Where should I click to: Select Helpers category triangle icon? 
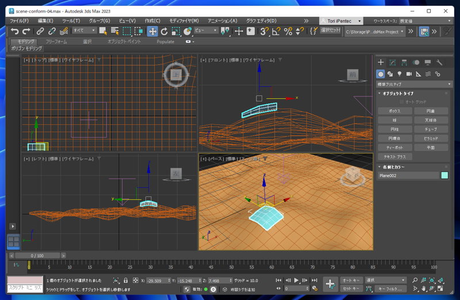coord(419,74)
